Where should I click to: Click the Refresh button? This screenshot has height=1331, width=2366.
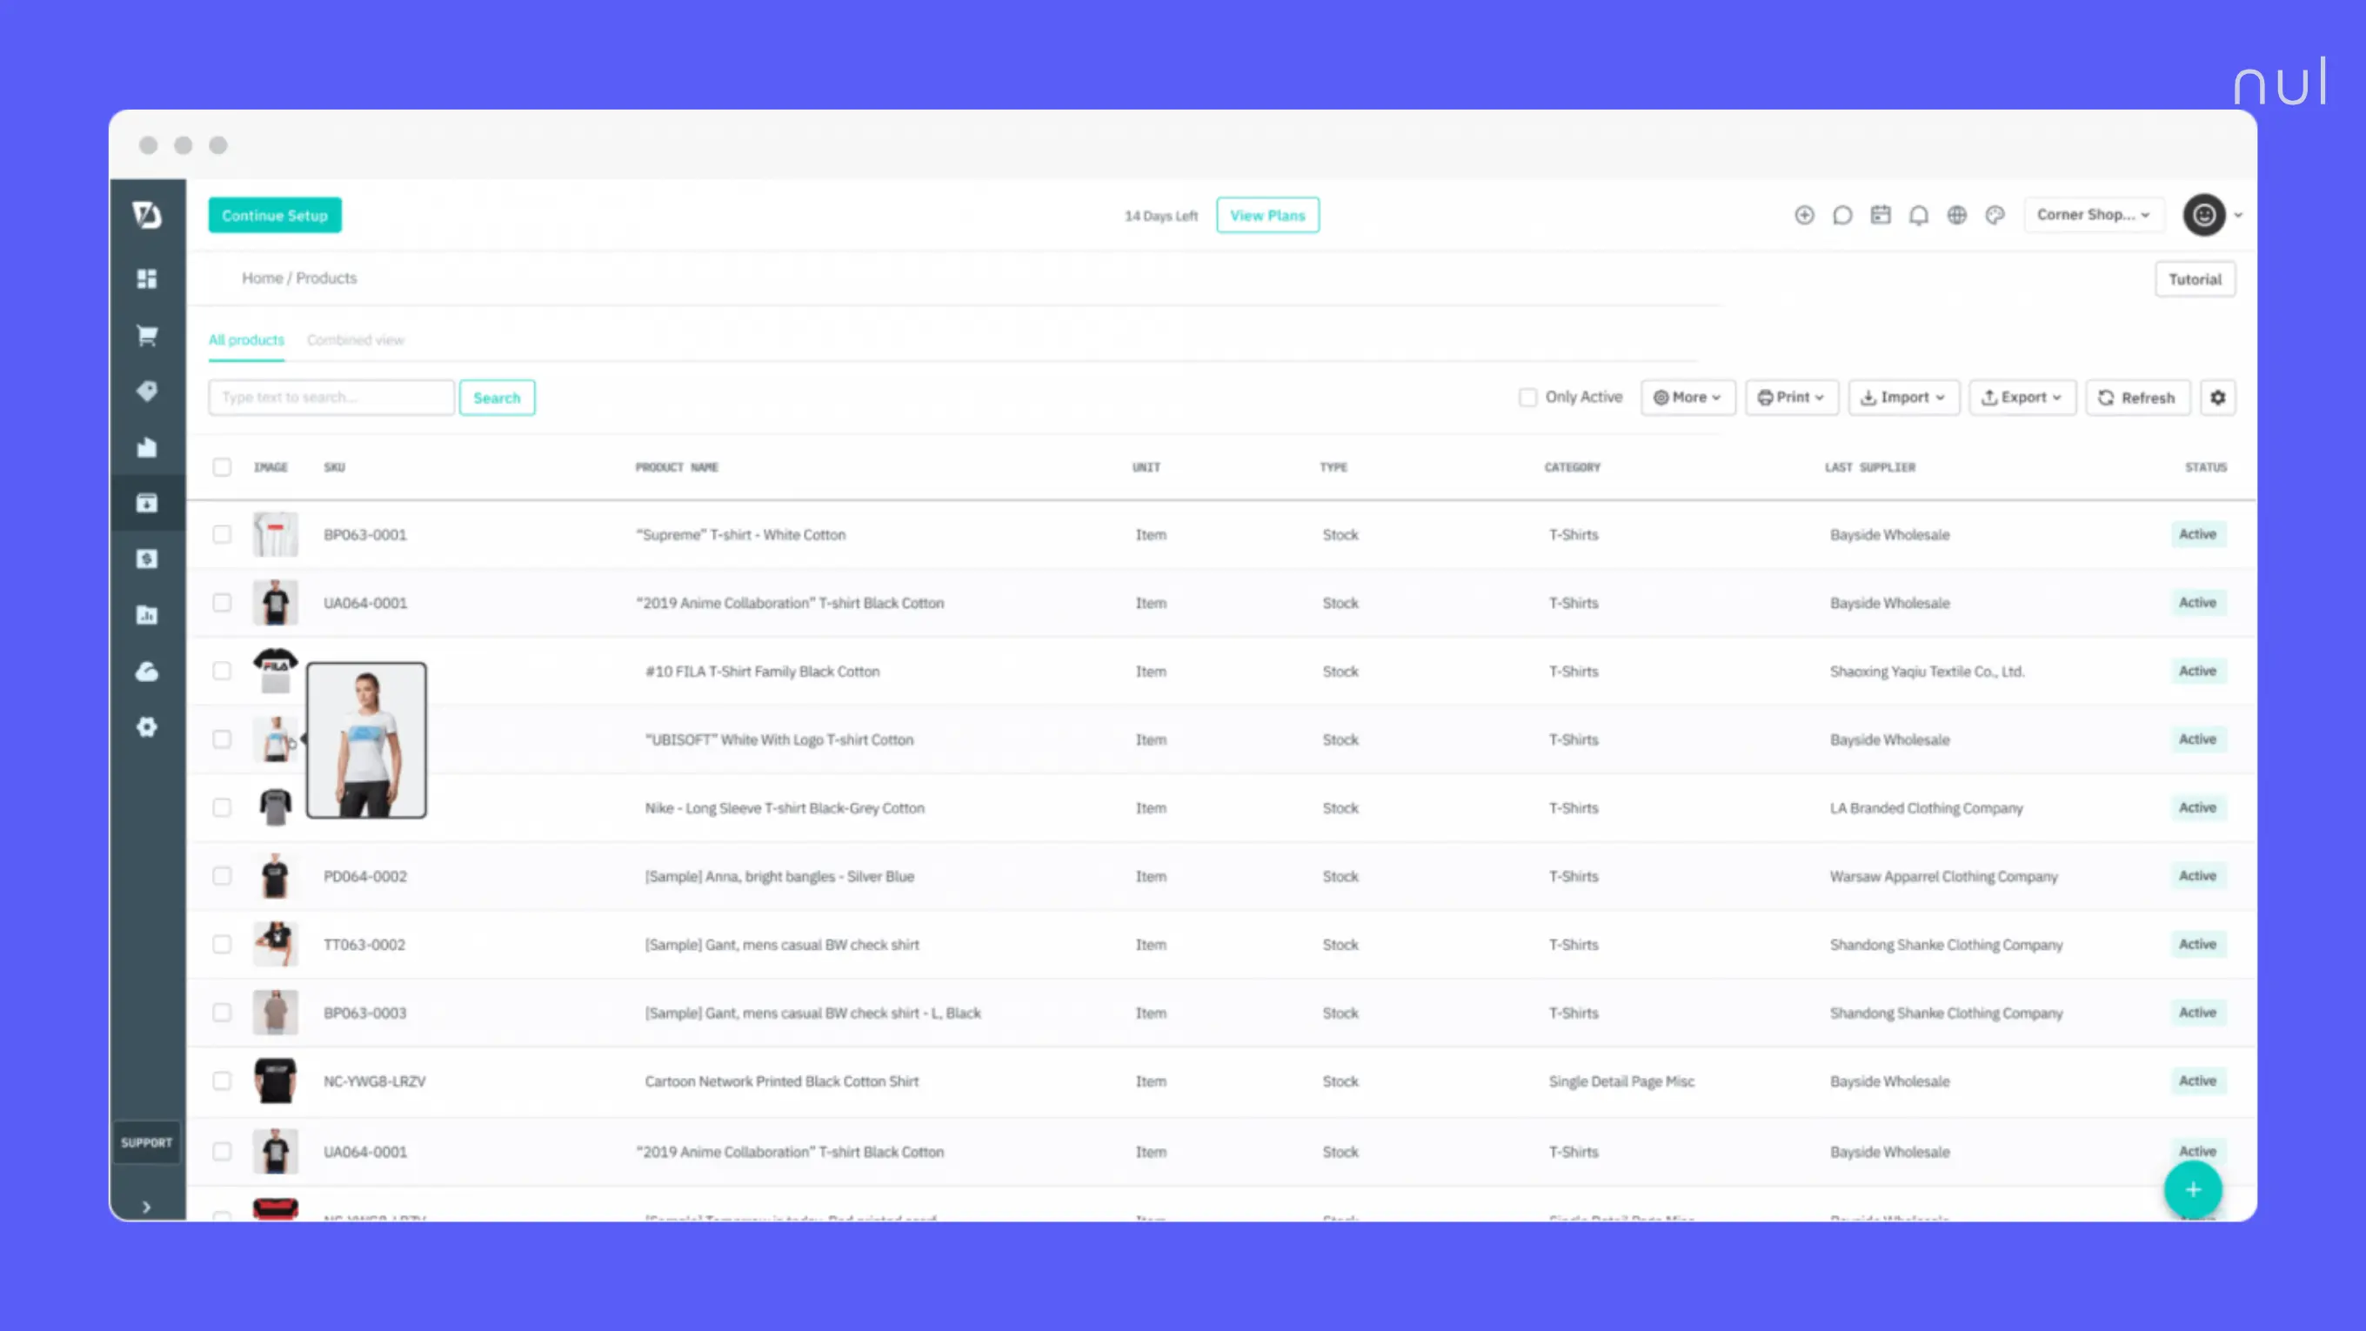pos(2138,398)
